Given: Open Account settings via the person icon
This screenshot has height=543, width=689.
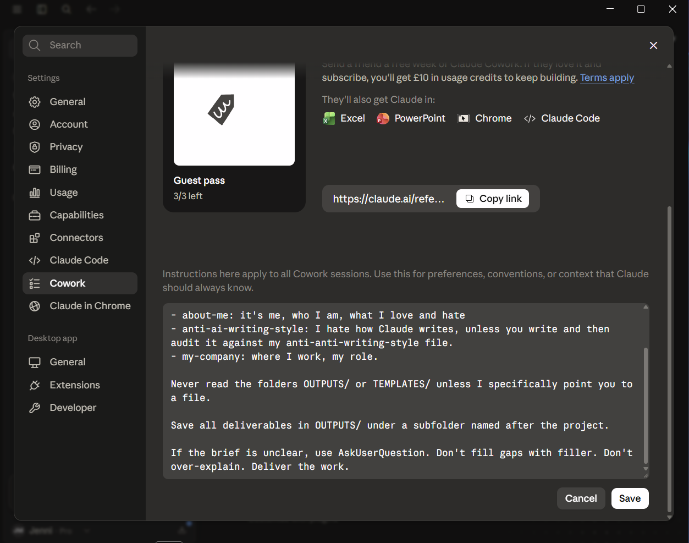Looking at the screenshot, I should [x=35, y=124].
